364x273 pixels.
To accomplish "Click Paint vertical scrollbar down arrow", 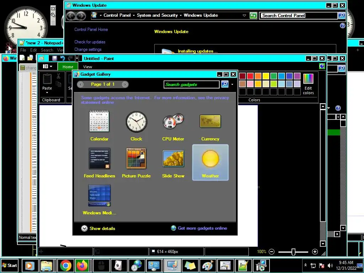I will (x=323, y=244).
